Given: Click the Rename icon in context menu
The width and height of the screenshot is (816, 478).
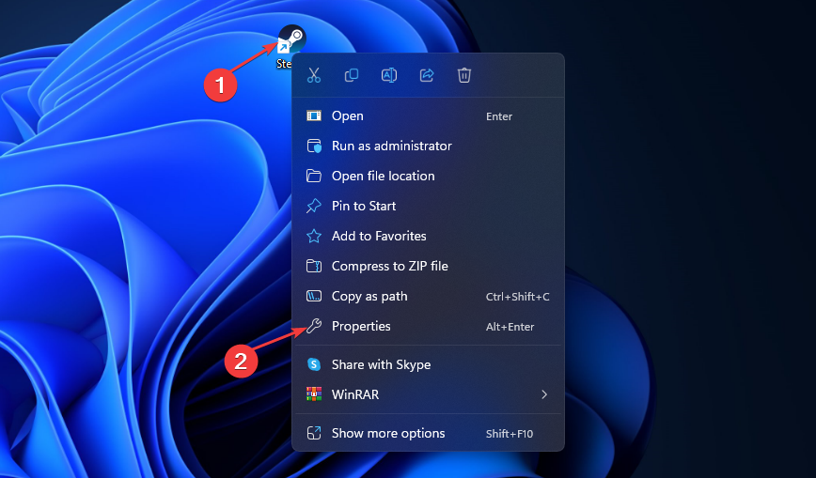Looking at the screenshot, I should point(389,75).
